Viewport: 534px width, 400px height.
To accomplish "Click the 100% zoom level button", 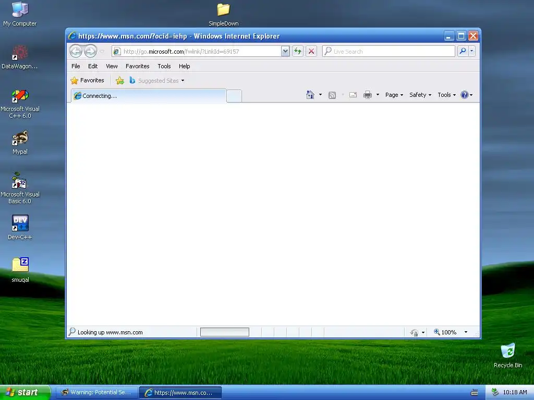I will [445, 332].
